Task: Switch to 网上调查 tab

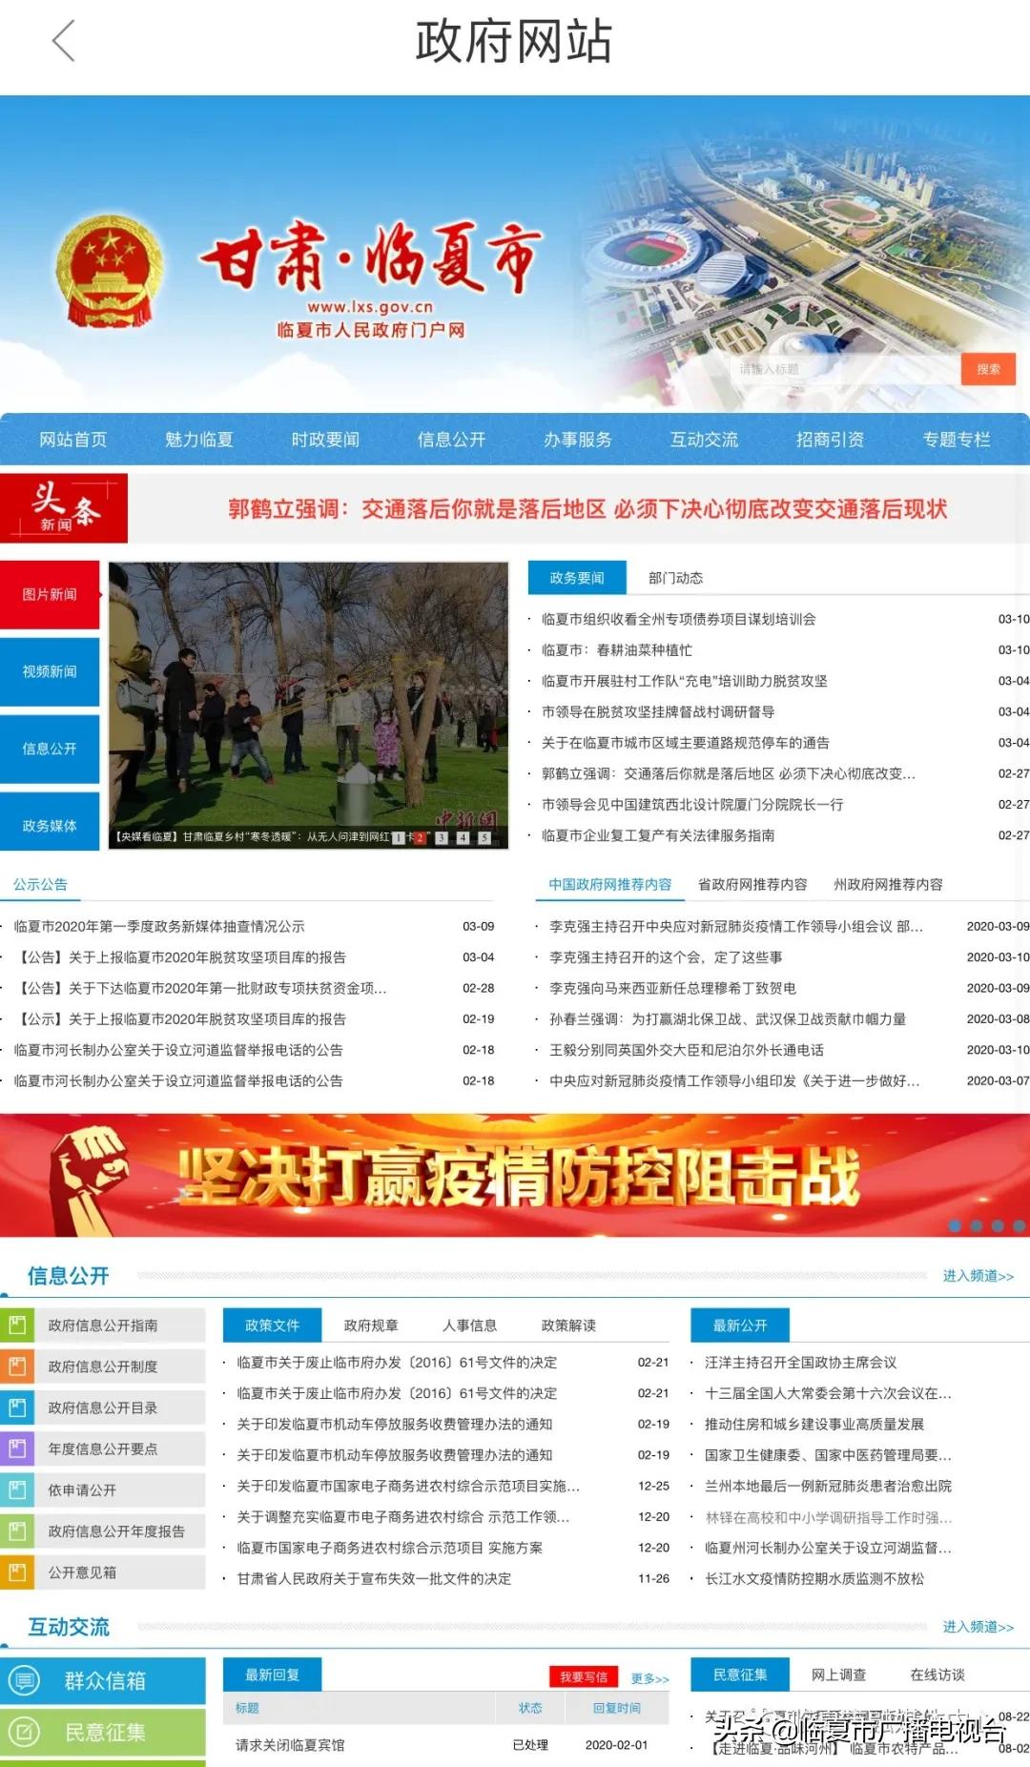Action: click(838, 1675)
